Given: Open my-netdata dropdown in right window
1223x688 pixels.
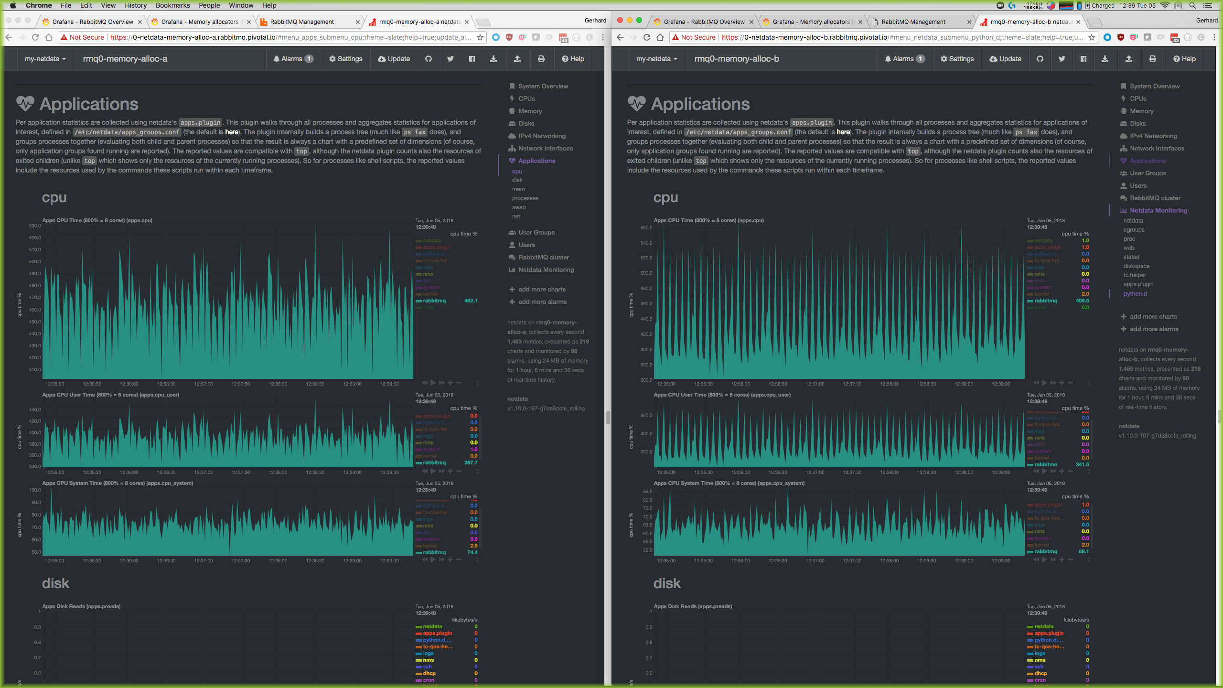Looking at the screenshot, I should 656,59.
